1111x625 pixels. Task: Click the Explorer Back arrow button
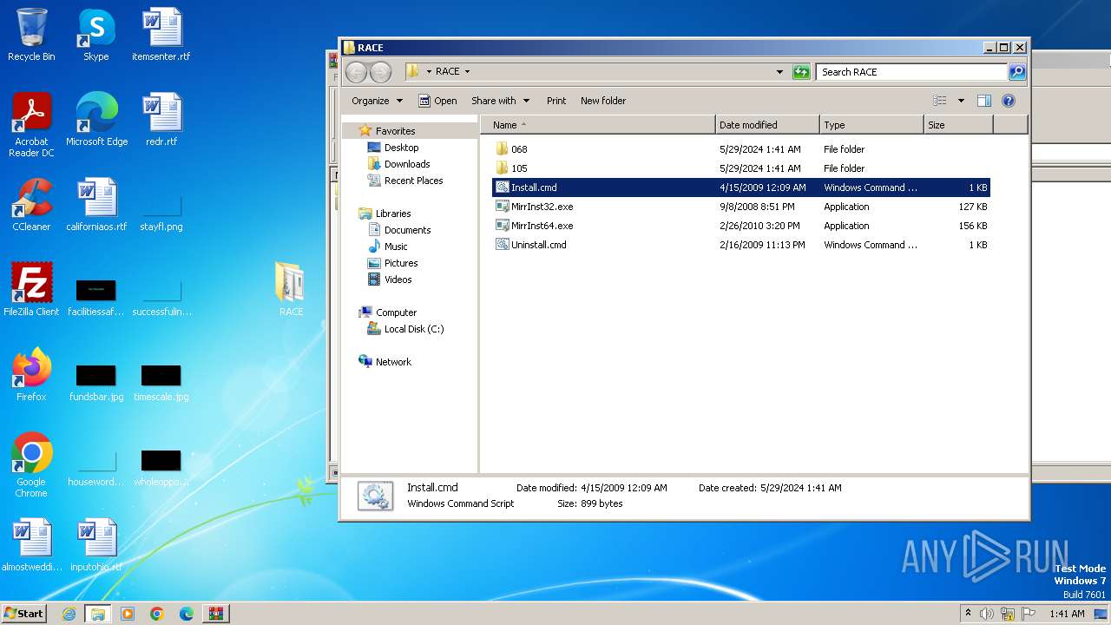[x=356, y=72]
